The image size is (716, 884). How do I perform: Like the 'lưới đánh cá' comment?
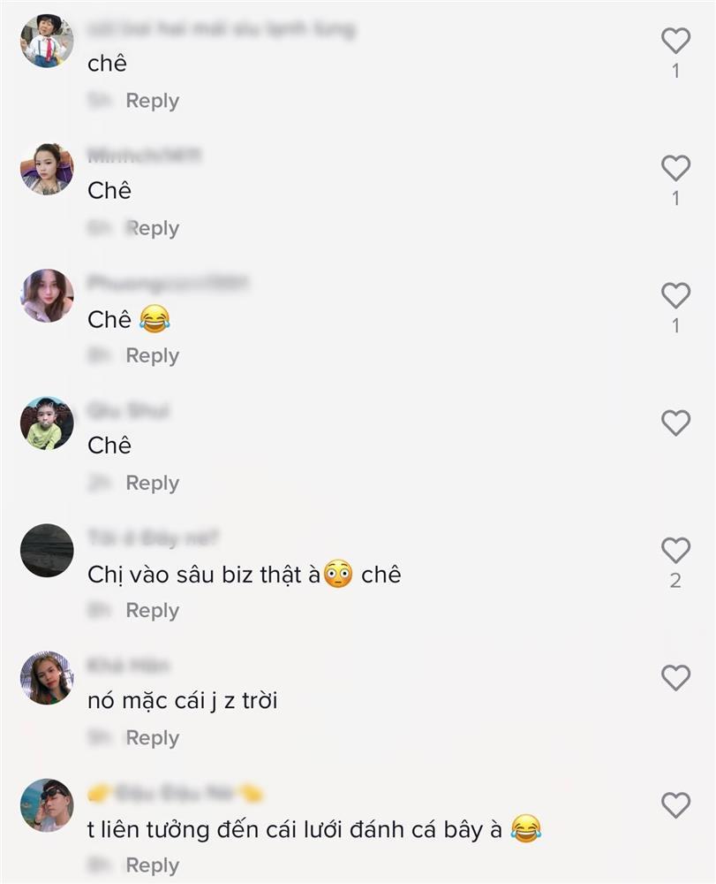675,805
